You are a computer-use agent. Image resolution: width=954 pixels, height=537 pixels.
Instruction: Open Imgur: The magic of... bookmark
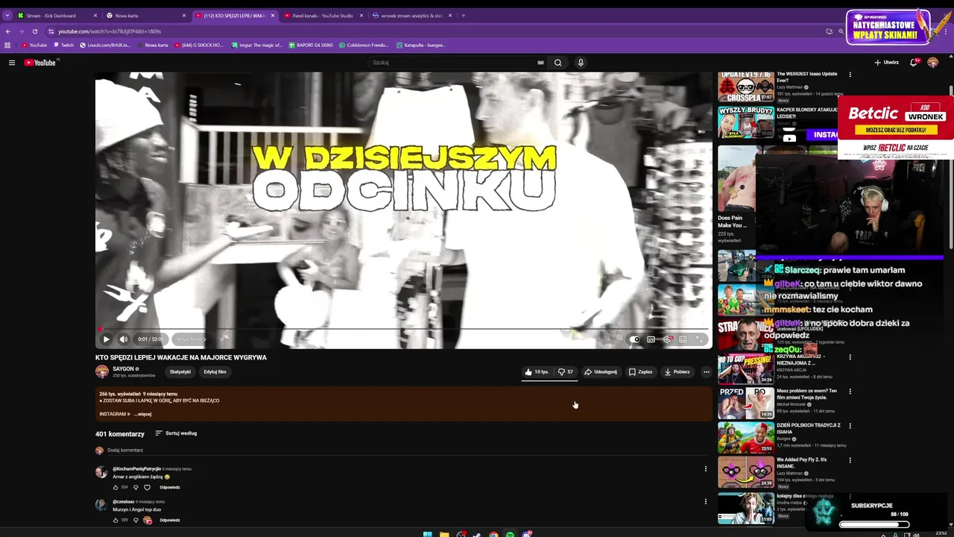[x=256, y=45]
